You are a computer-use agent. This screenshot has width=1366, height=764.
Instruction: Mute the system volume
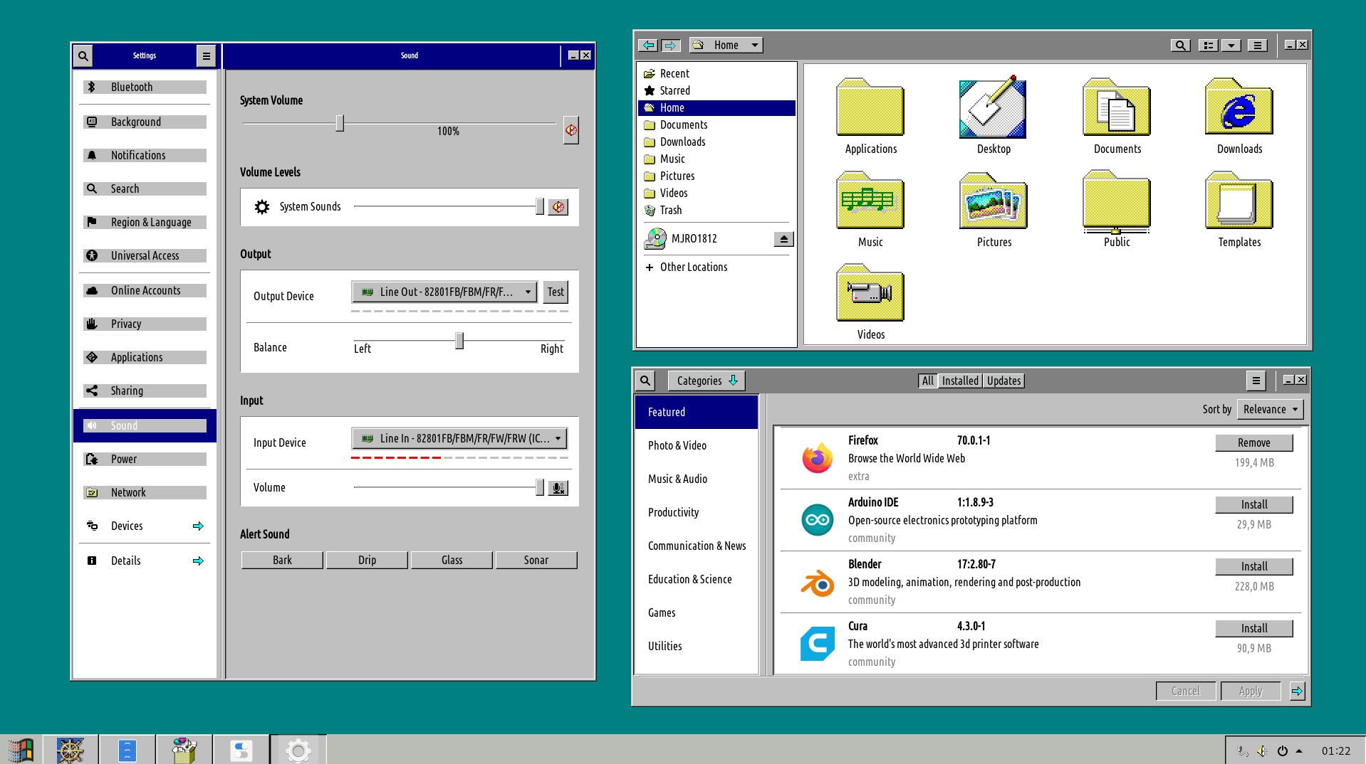click(x=570, y=130)
